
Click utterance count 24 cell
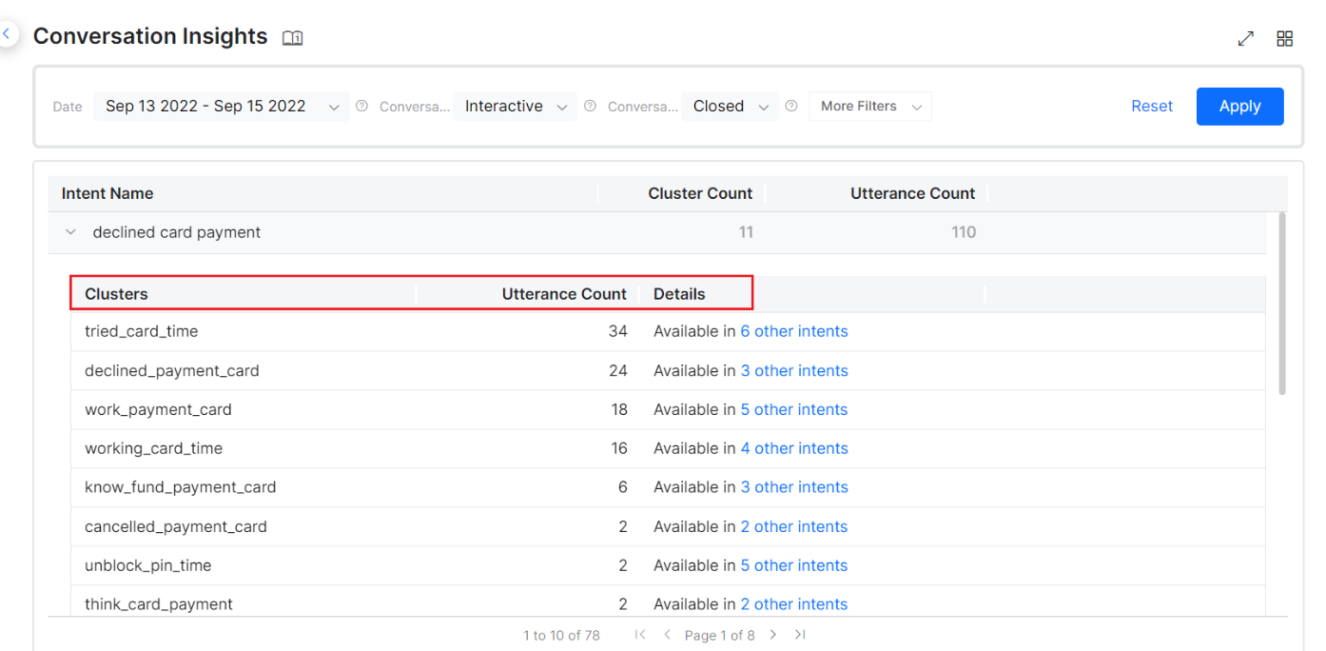point(618,370)
